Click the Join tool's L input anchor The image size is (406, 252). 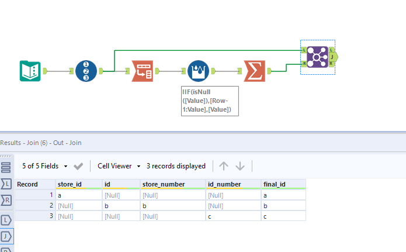(x=304, y=50)
